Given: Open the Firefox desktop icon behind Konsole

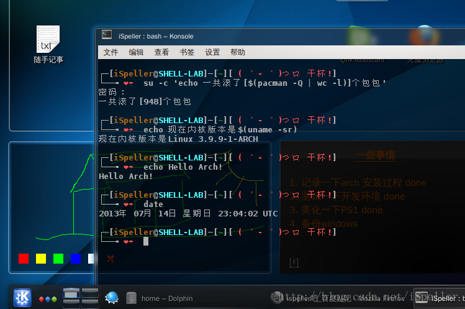Looking at the screenshot, I should [x=425, y=44].
